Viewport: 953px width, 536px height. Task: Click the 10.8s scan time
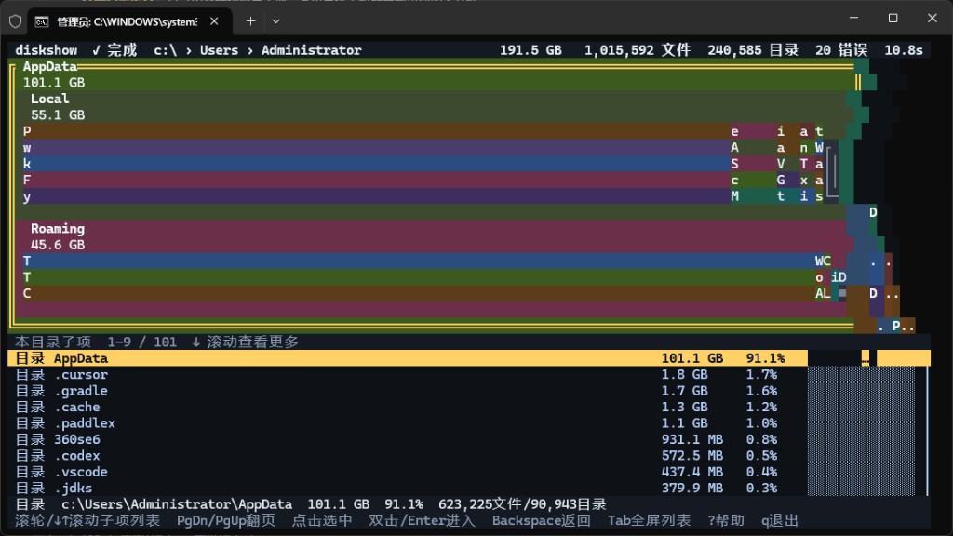pyautogui.click(x=903, y=50)
